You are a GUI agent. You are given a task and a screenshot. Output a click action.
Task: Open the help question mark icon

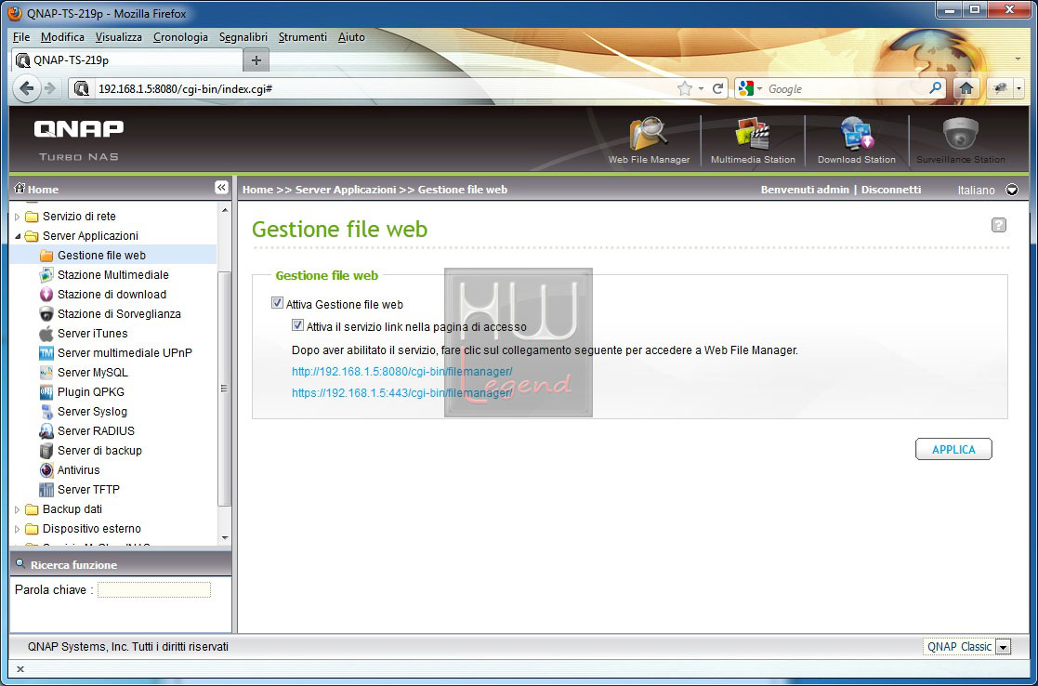tap(999, 225)
